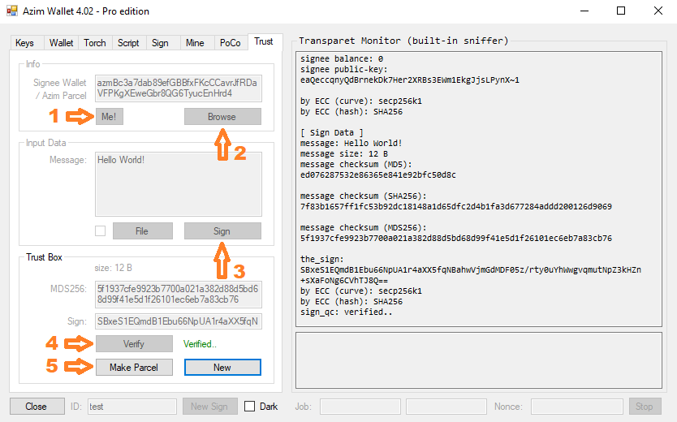Click the MD5 checksum value ed076287532e...
Screen dimensions: 677x422
click(x=377, y=174)
